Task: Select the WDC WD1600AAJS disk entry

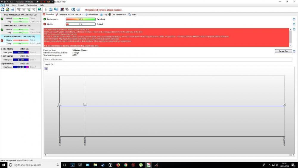Action: [x=19, y=15]
